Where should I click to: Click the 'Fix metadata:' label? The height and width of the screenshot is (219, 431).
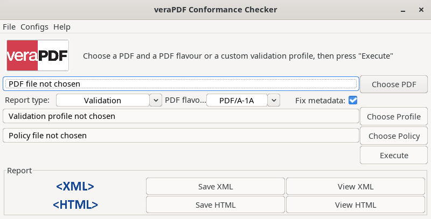tap(320, 101)
